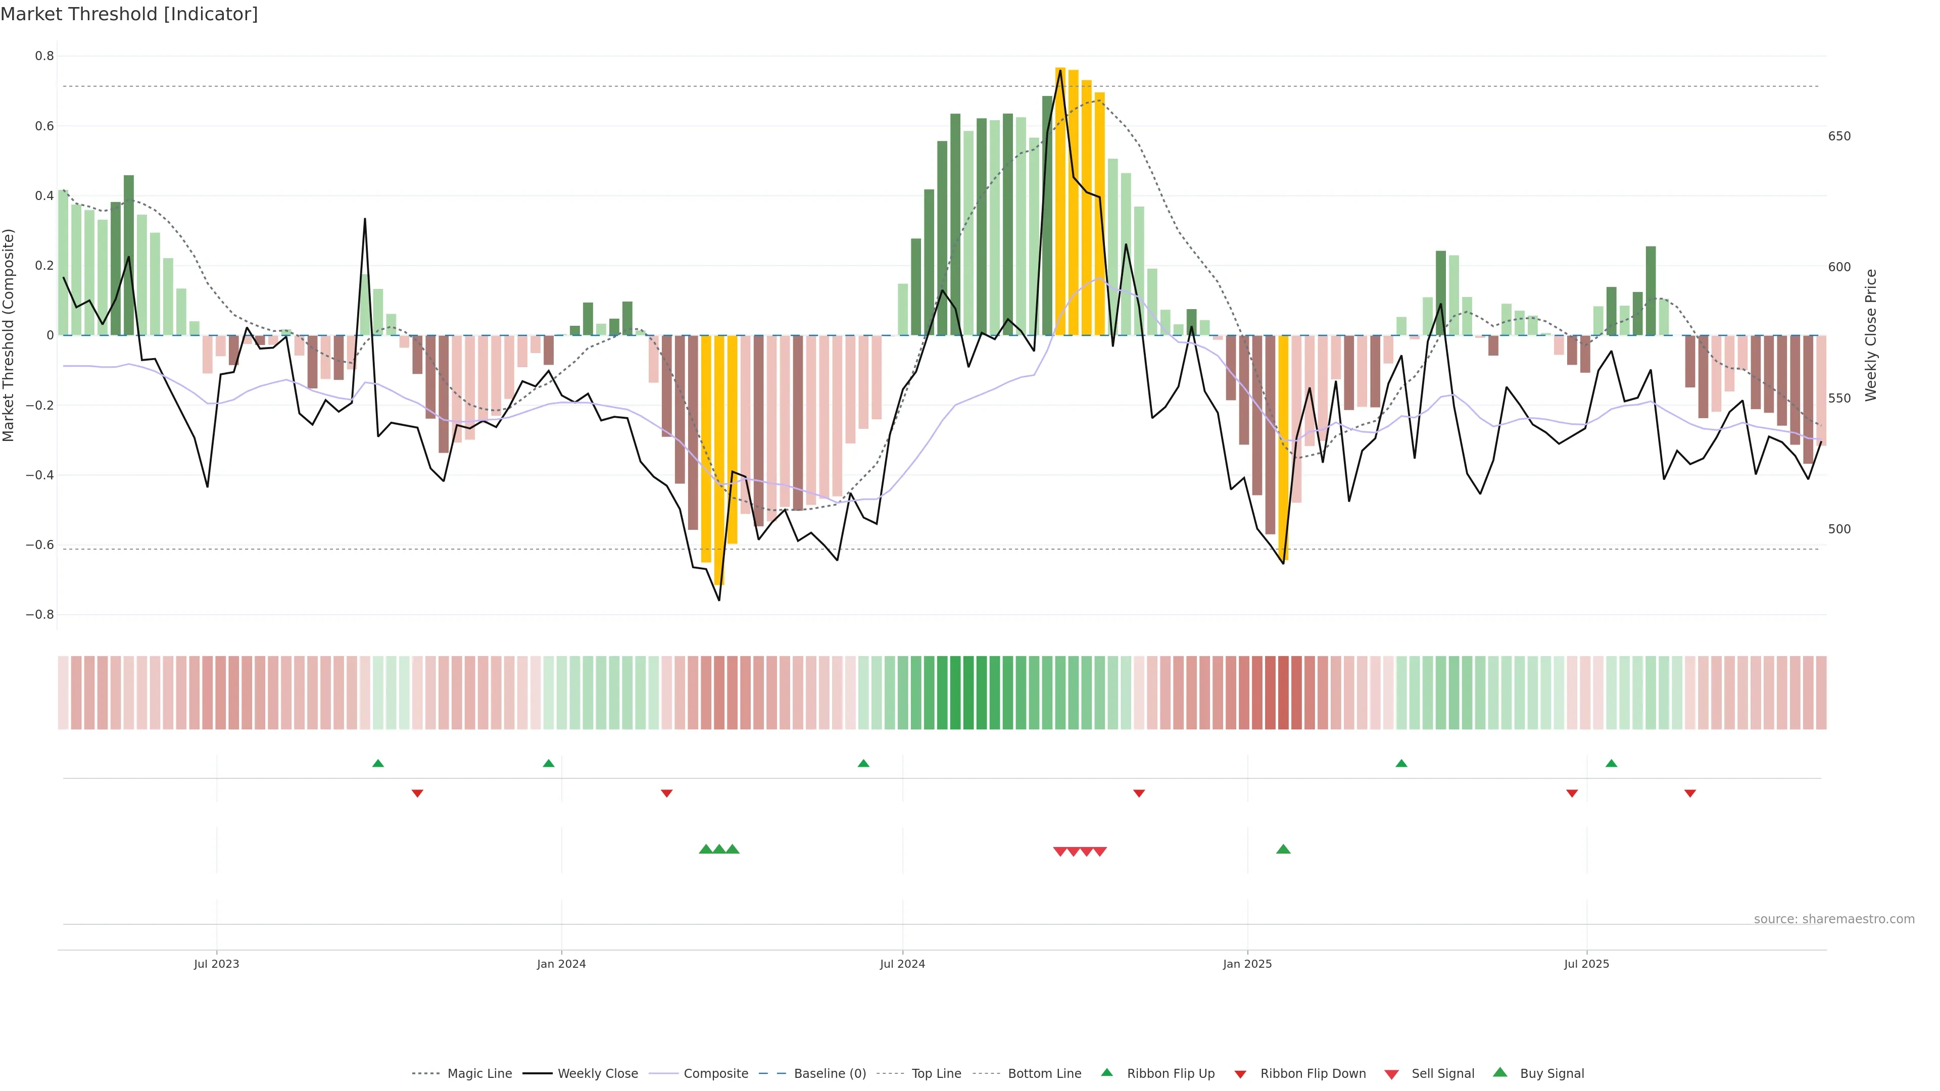The height and width of the screenshot is (1091, 1940).
Task: Click Buy Signal legend icon
Action: pos(1499,1072)
